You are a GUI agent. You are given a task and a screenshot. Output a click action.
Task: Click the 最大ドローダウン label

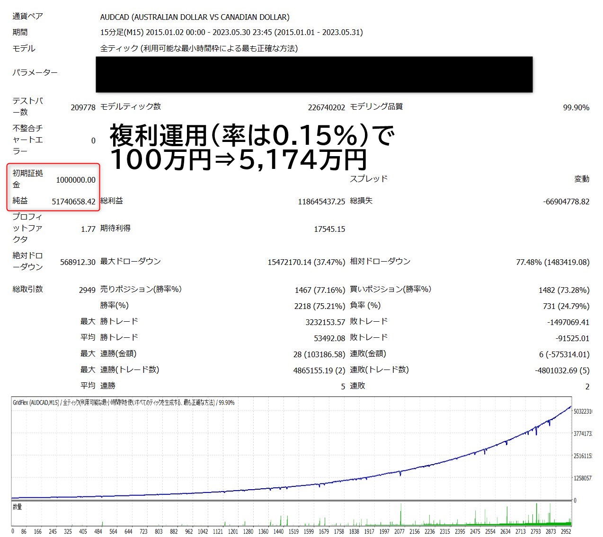point(131,261)
